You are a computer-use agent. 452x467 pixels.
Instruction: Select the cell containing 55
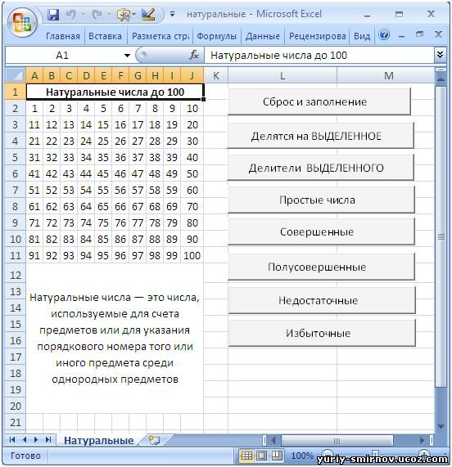coord(103,190)
